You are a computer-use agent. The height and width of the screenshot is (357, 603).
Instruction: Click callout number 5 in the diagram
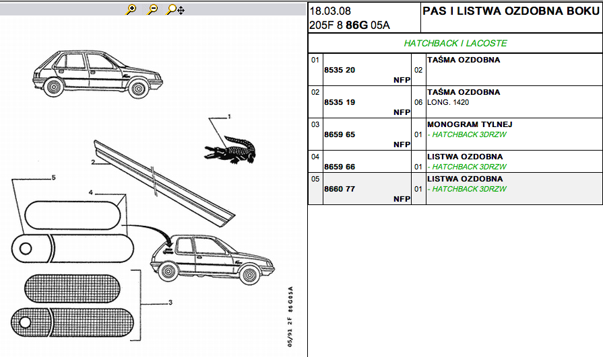[x=53, y=178]
